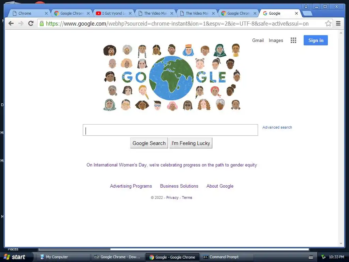The height and width of the screenshot is (262, 349).
Task: Open the Terms footer link
Action: click(x=187, y=198)
